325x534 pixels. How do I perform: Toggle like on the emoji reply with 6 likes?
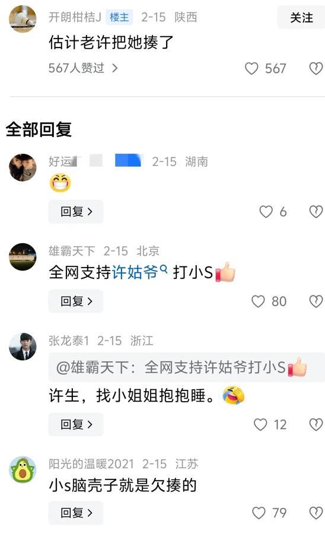tap(266, 212)
